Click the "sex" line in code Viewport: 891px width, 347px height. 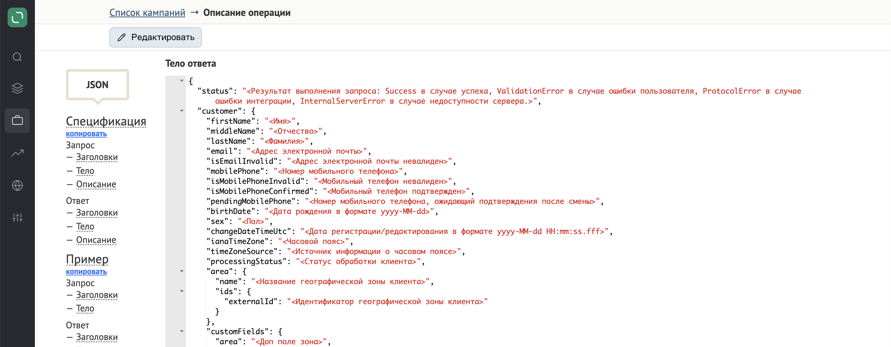[x=239, y=222]
